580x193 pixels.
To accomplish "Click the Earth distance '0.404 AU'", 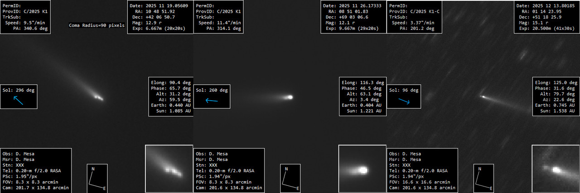I will tap(370, 105).
